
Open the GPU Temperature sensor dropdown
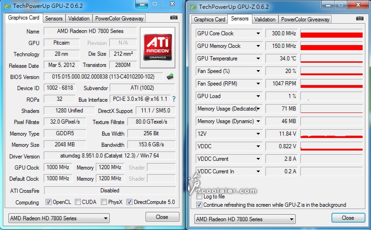point(258,59)
